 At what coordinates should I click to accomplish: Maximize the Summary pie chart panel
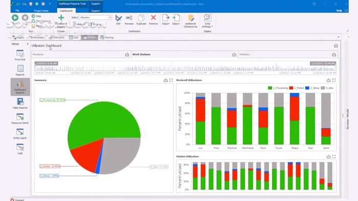tap(171, 81)
